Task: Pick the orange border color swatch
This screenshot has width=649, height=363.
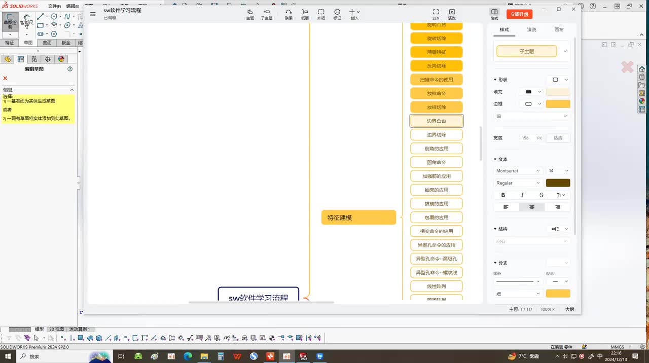Action: [558, 104]
